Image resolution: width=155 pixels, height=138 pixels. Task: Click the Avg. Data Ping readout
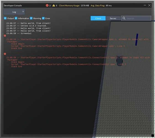click(x=101, y=6)
